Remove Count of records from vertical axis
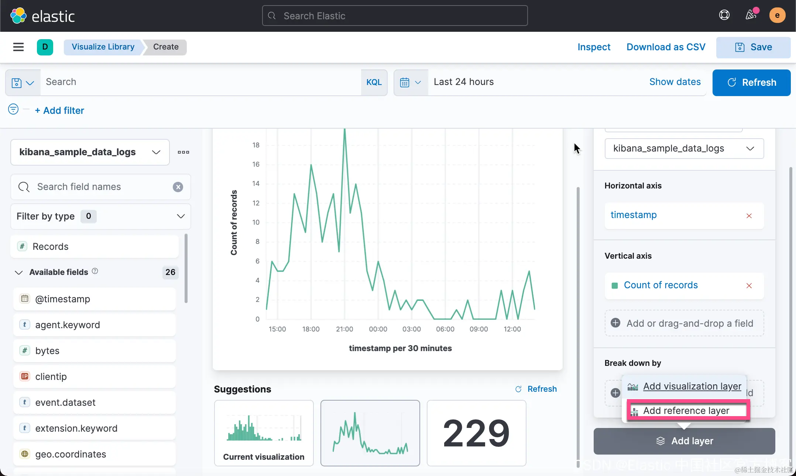Viewport: 796px width, 476px height. point(749,286)
